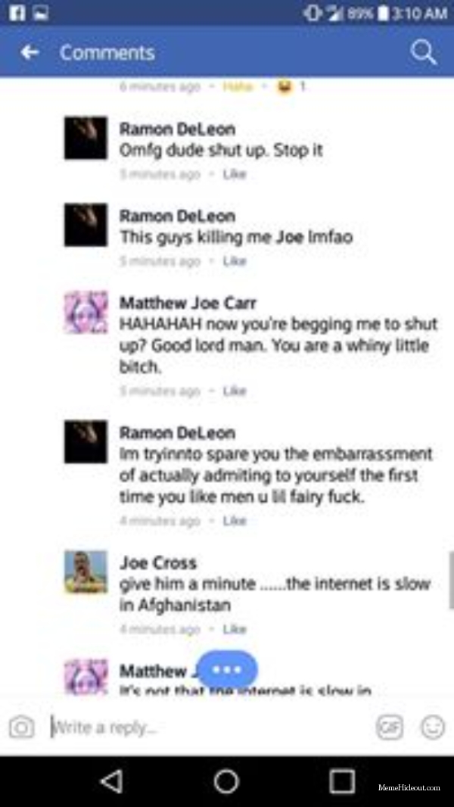Open the search magnifier icon
The height and width of the screenshot is (807, 454).
(x=424, y=53)
